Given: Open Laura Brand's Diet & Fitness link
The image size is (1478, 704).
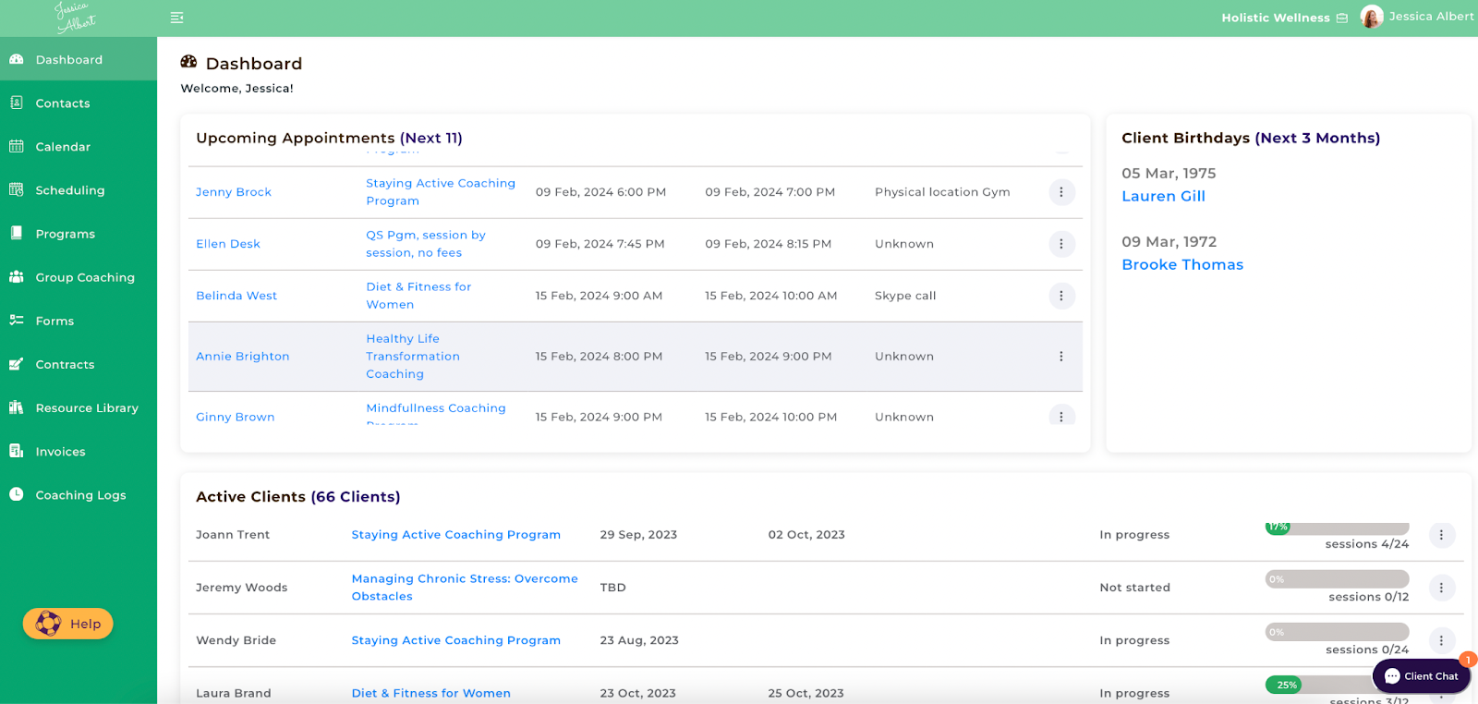Looking at the screenshot, I should (430, 693).
